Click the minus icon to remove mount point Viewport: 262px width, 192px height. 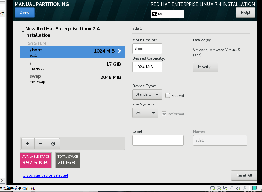coord(41,144)
